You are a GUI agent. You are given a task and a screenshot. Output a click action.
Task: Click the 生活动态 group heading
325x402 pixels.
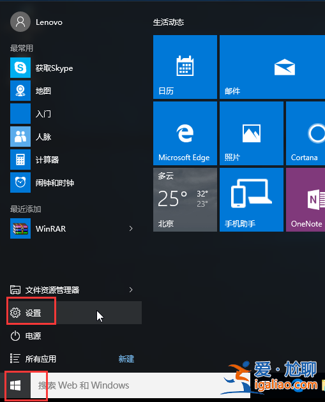169,22
